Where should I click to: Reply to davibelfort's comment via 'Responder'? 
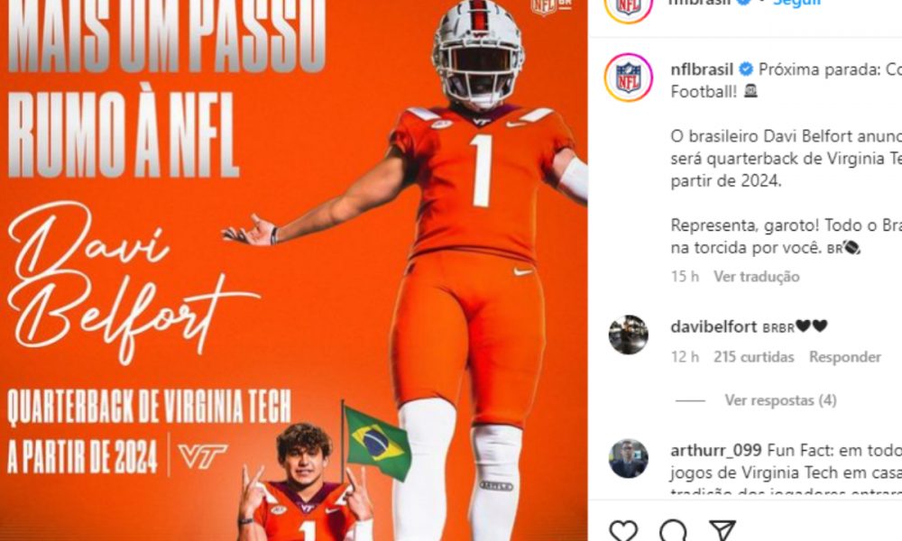[x=845, y=357]
